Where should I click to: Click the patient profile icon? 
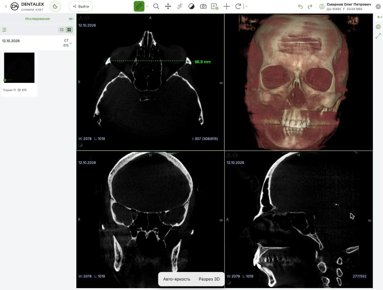tap(322, 6)
